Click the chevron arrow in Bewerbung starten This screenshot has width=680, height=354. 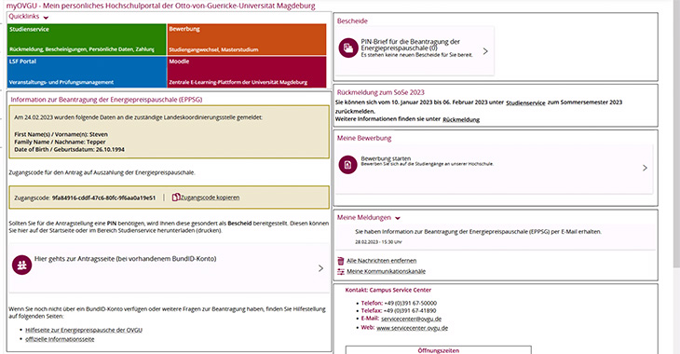tap(645, 168)
